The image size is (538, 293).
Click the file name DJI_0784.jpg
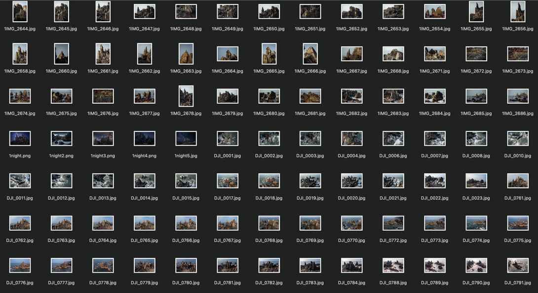[x=352, y=283]
